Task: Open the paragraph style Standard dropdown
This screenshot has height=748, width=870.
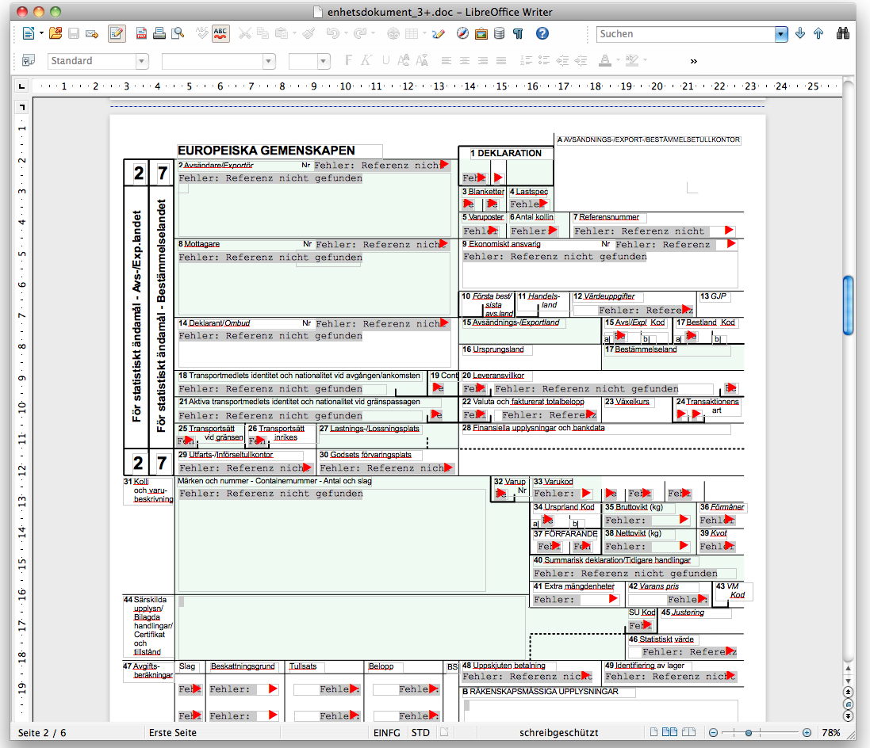Action: pyautogui.click(x=142, y=61)
